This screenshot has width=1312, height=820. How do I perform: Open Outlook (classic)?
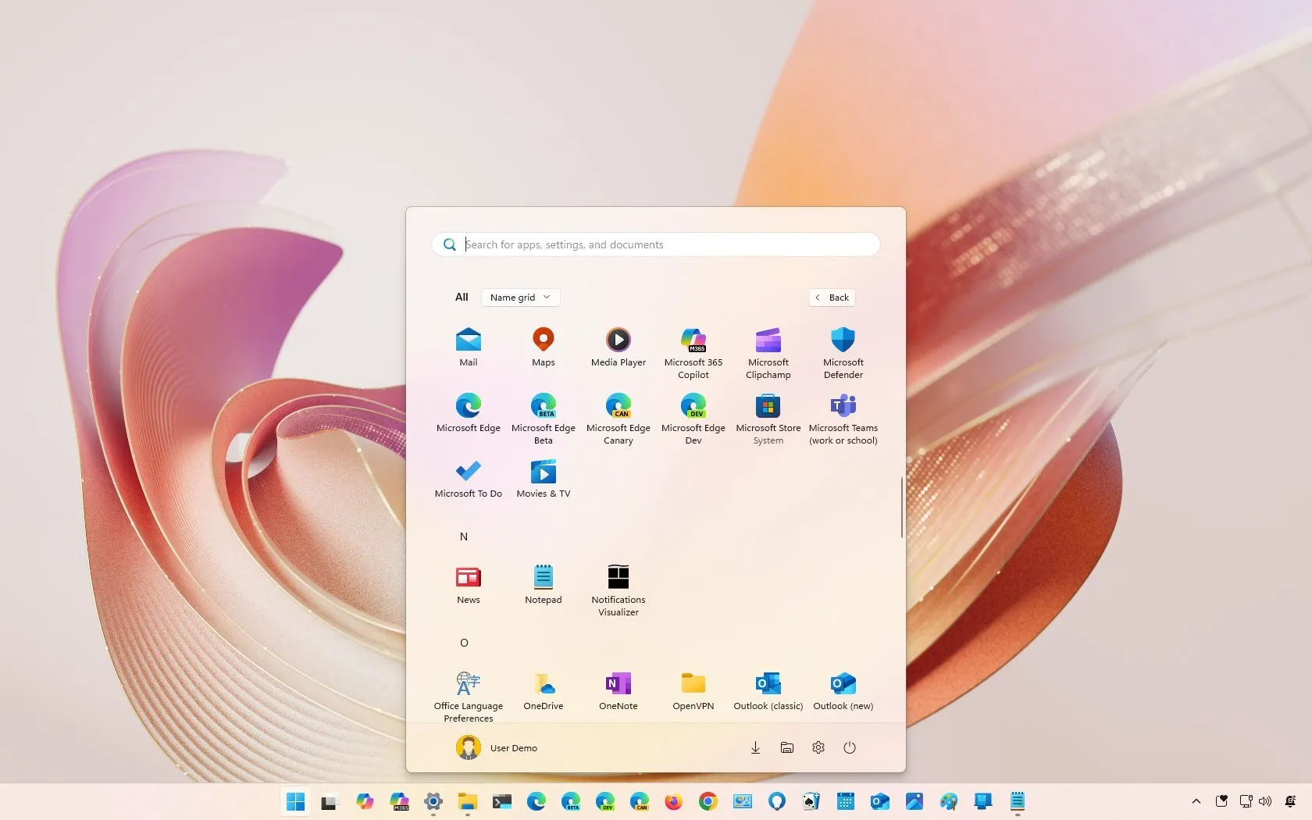pos(768,690)
